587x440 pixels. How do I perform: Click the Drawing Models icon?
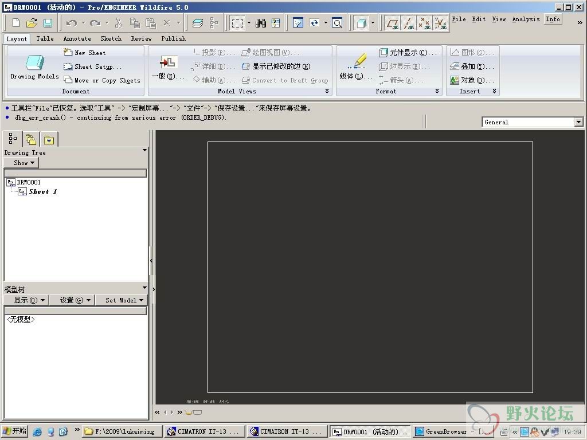click(x=35, y=62)
